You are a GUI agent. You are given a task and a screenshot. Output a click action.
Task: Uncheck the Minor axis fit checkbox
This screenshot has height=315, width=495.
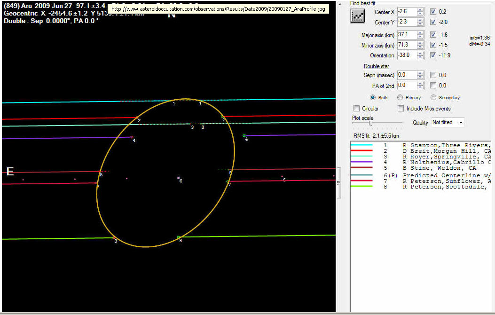(433, 45)
